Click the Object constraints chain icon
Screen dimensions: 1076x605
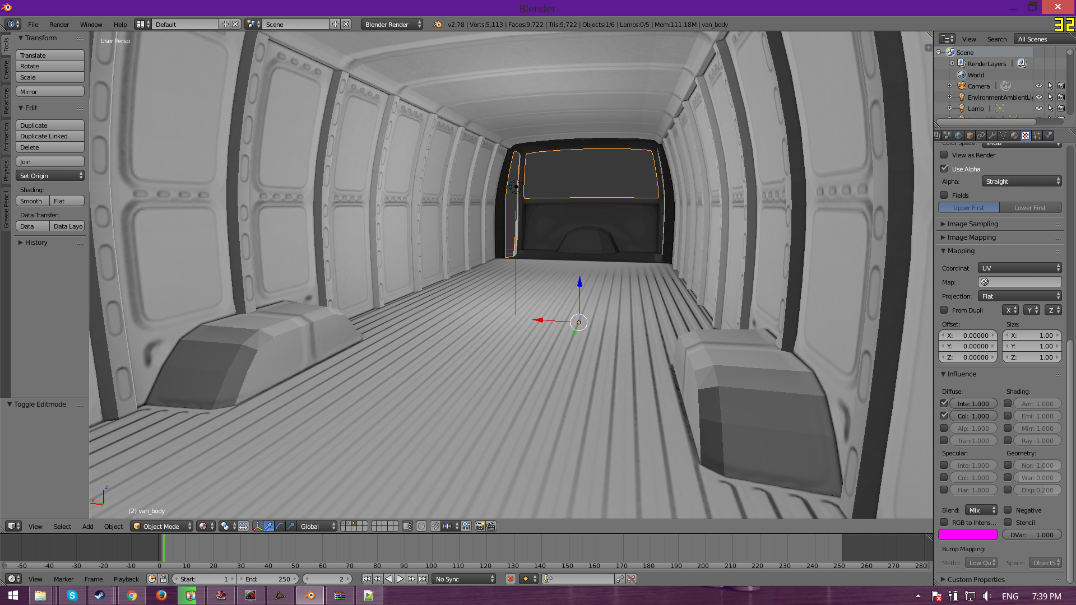[981, 136]
